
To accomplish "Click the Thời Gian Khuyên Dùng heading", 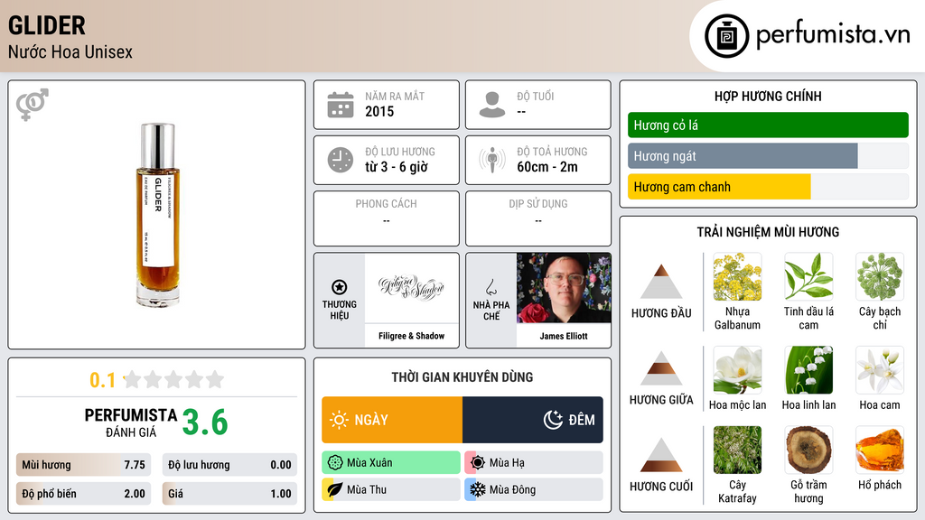I will click(x=462, y=377).
